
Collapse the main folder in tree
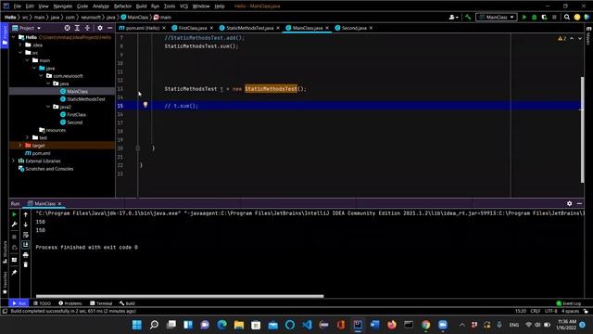(28, 60)
